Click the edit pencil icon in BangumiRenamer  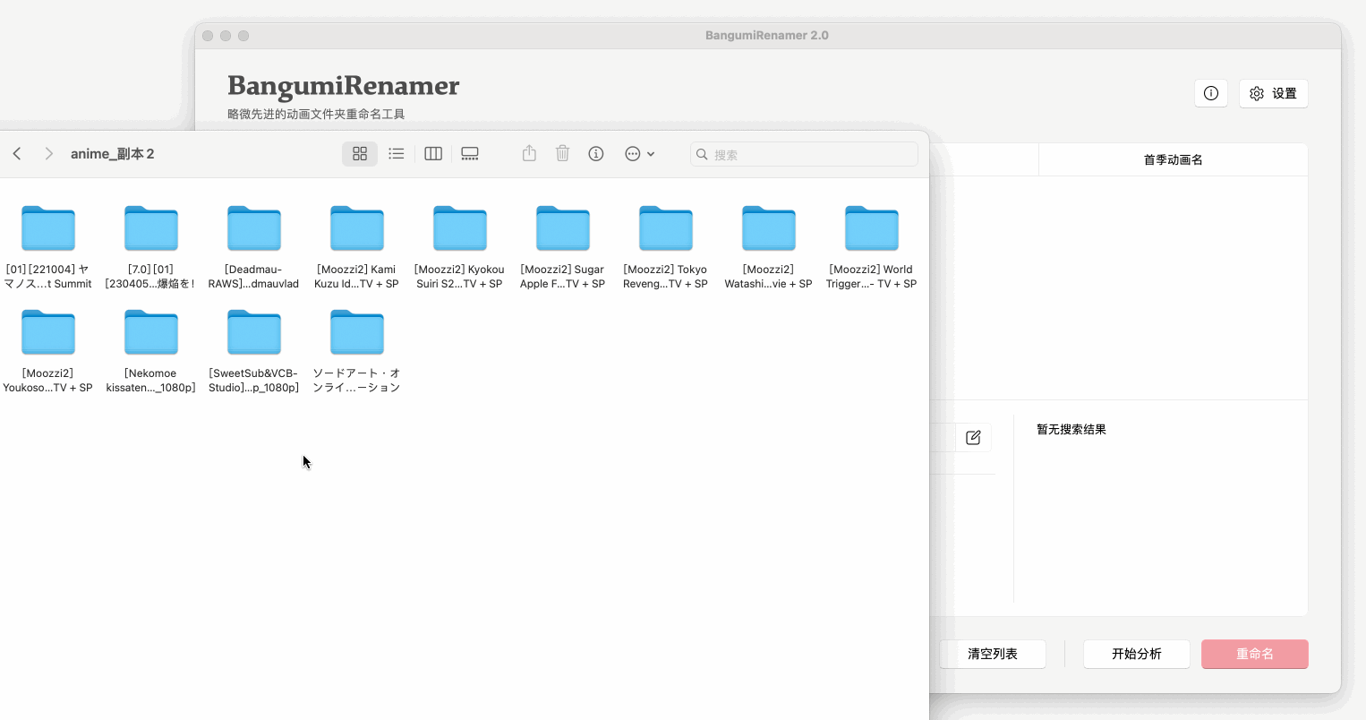tap(973, 438)
